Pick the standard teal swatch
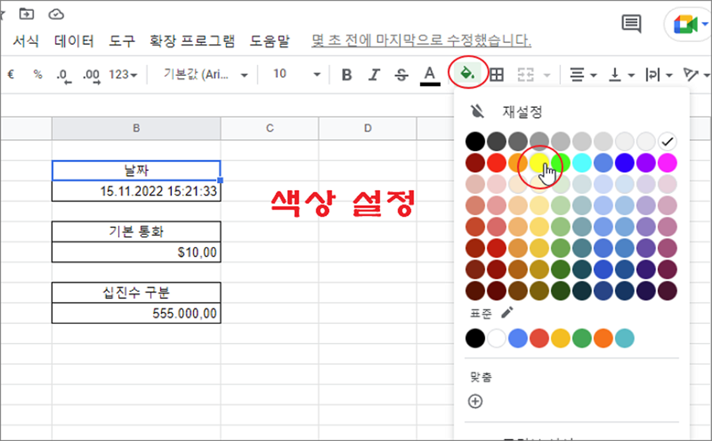Viewport: 712px width, 441px height. click(x=624, y=338)
